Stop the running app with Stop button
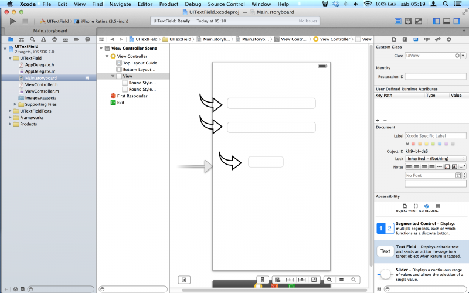Screen dimensions: 469x293 [x=25, y=21]
